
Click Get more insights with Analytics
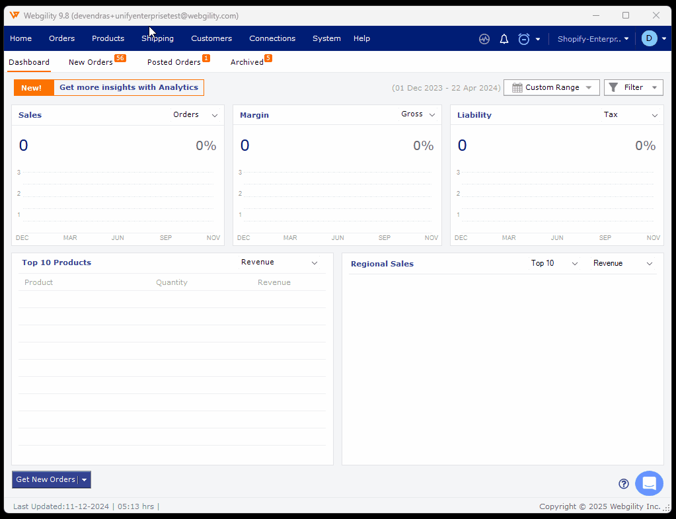tap(129, 87)
